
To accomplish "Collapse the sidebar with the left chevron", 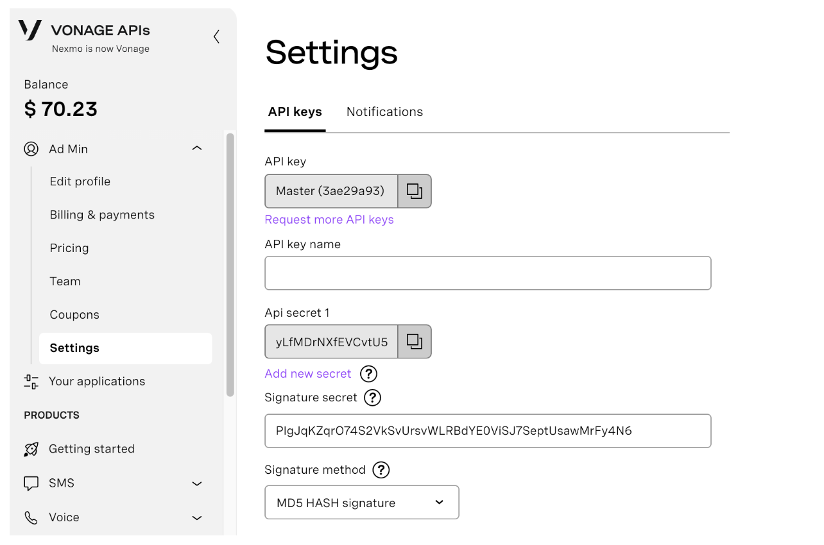I will click(x=216, y=37).
